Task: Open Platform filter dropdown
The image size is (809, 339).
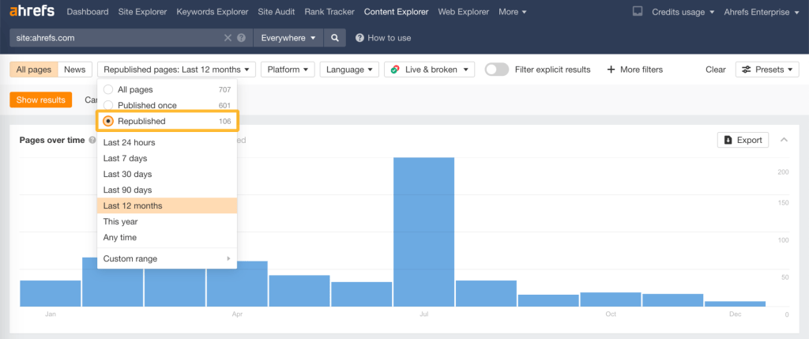Action: coord(288,69)
